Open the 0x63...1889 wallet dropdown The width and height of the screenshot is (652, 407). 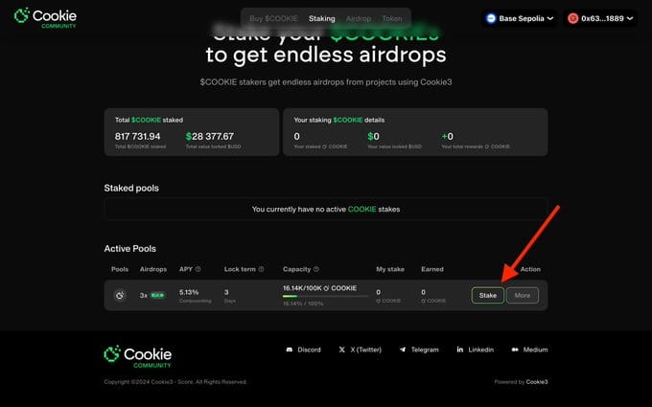(x=600, y=18)
